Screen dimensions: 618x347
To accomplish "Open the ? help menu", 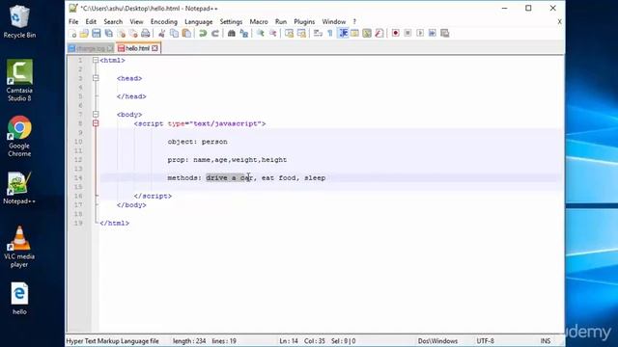I will pyautogui.click(x=354, y=21).
